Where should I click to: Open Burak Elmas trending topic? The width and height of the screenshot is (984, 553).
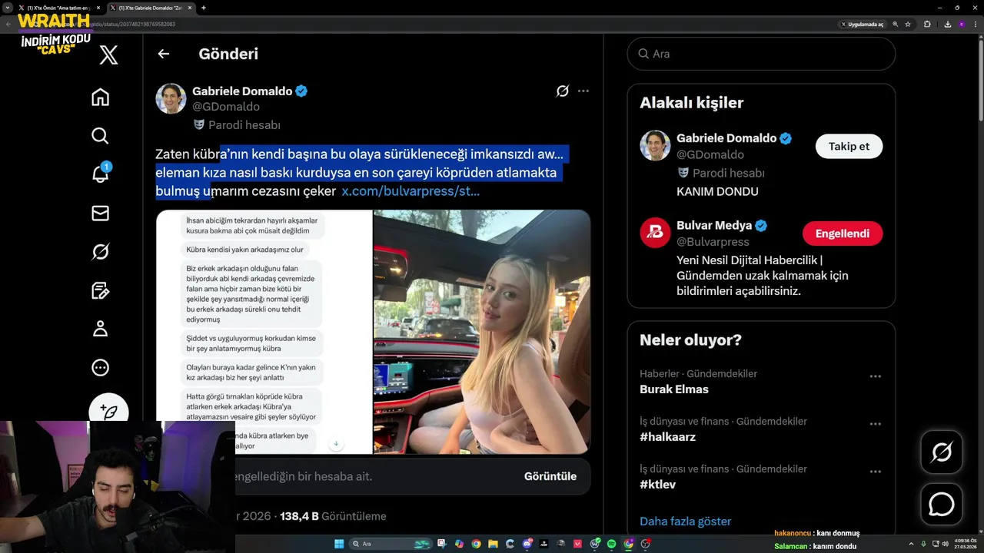click(674, 389)
